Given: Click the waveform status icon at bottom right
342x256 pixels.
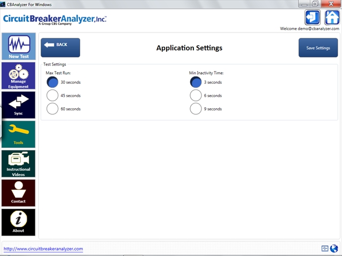Looking at the screenshot, I should point(325,248).
